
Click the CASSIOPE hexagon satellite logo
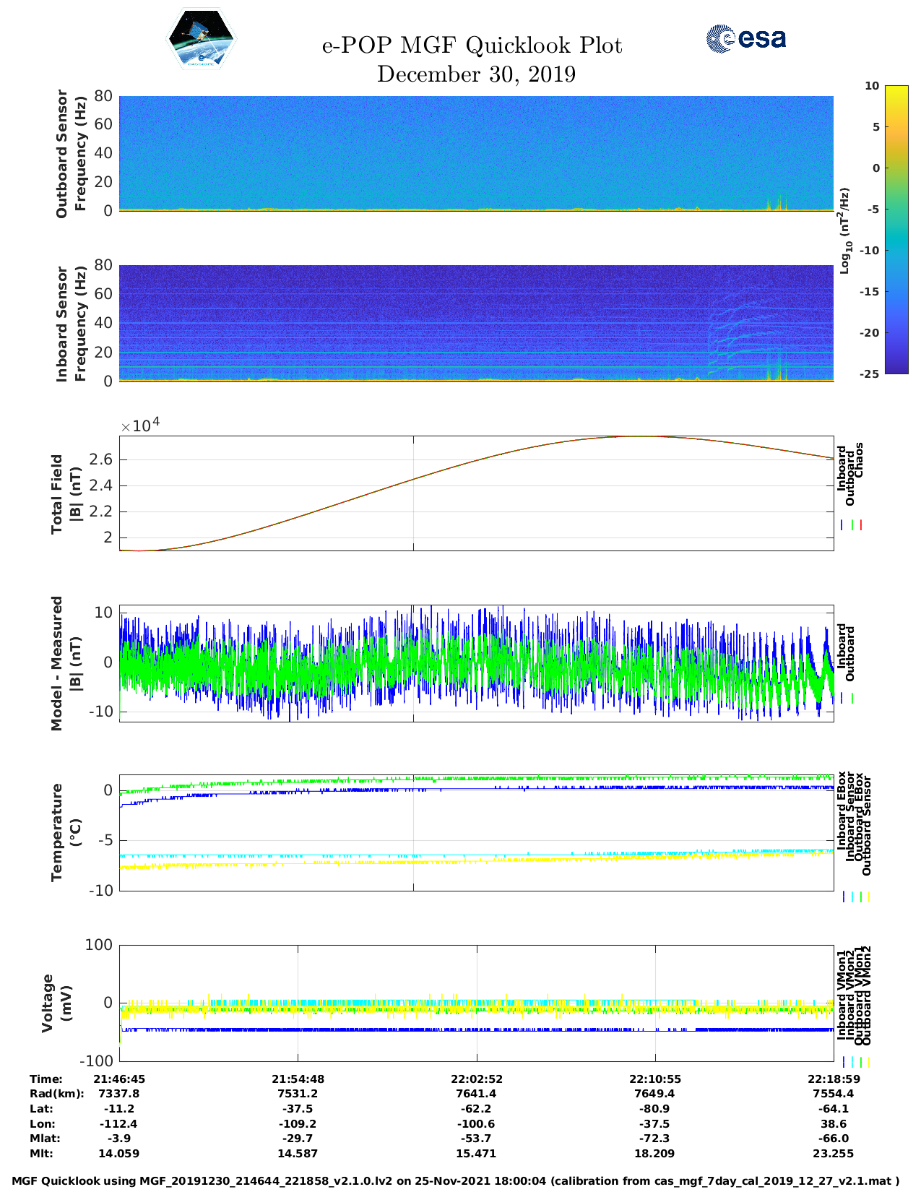pos(201,40)
